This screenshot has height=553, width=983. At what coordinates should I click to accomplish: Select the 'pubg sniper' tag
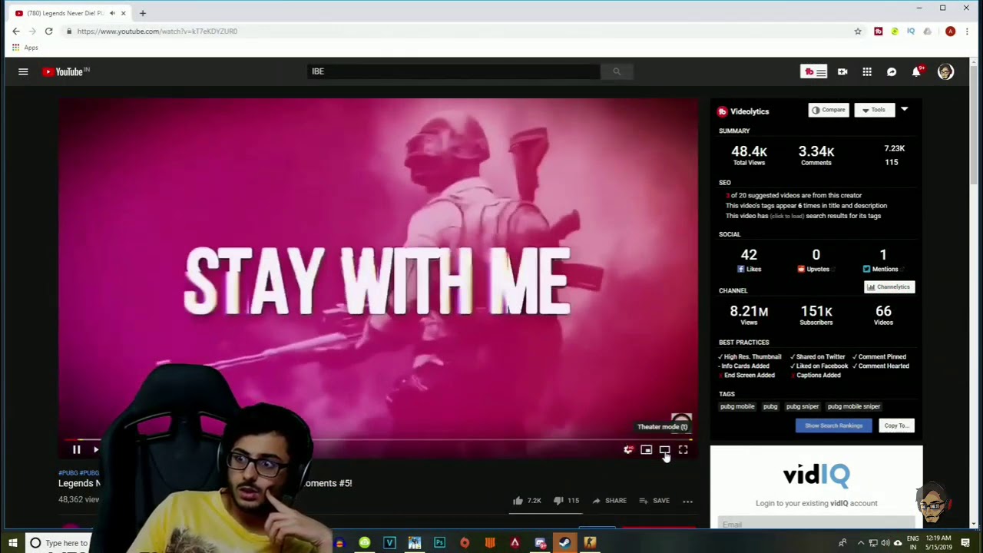click(x=803, y=406)
